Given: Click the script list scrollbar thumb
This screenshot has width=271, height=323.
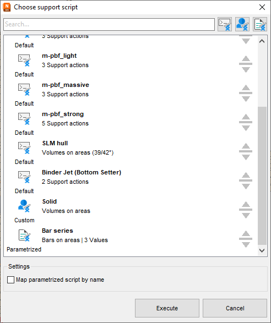Looking at the screenshot, I should [262, 176].
